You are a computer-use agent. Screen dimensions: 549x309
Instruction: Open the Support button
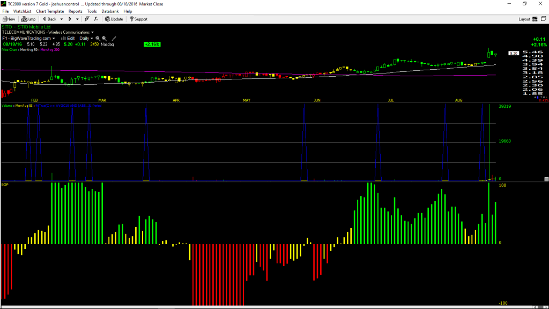[x=139, y=19]
